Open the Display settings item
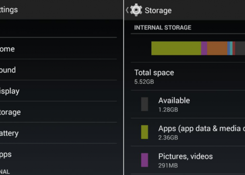 [9, 91]
